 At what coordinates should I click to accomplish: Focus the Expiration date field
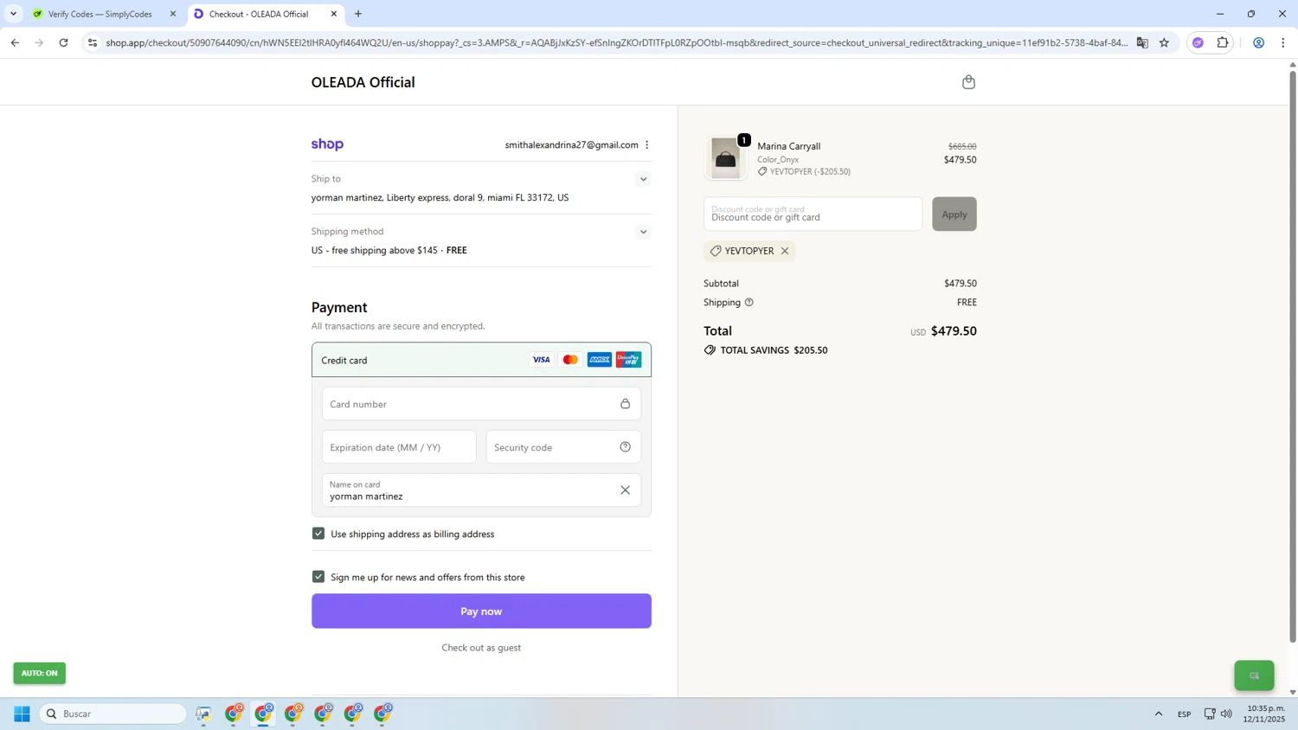(x=399, y=447)
